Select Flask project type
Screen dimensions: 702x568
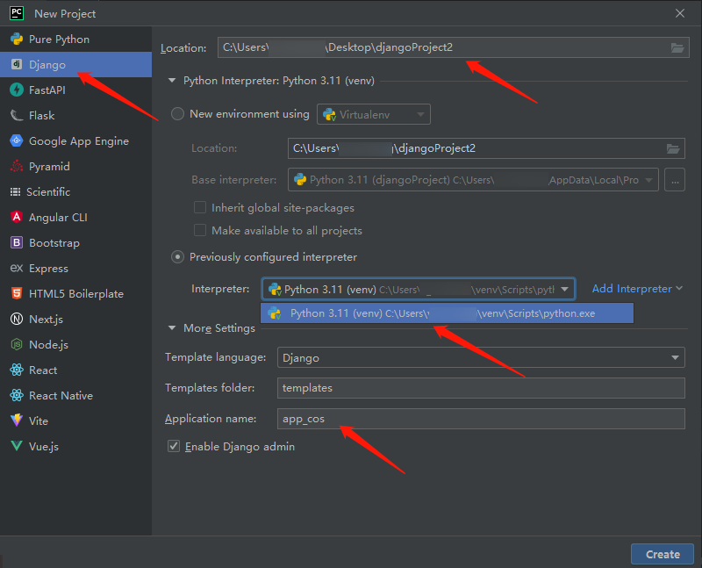75,116
